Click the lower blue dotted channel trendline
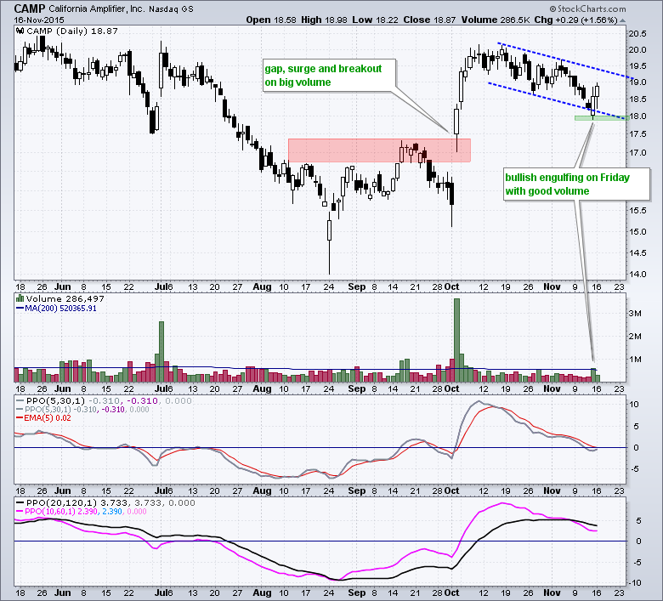Screen dimensions: 663x601 click(552, 99)
